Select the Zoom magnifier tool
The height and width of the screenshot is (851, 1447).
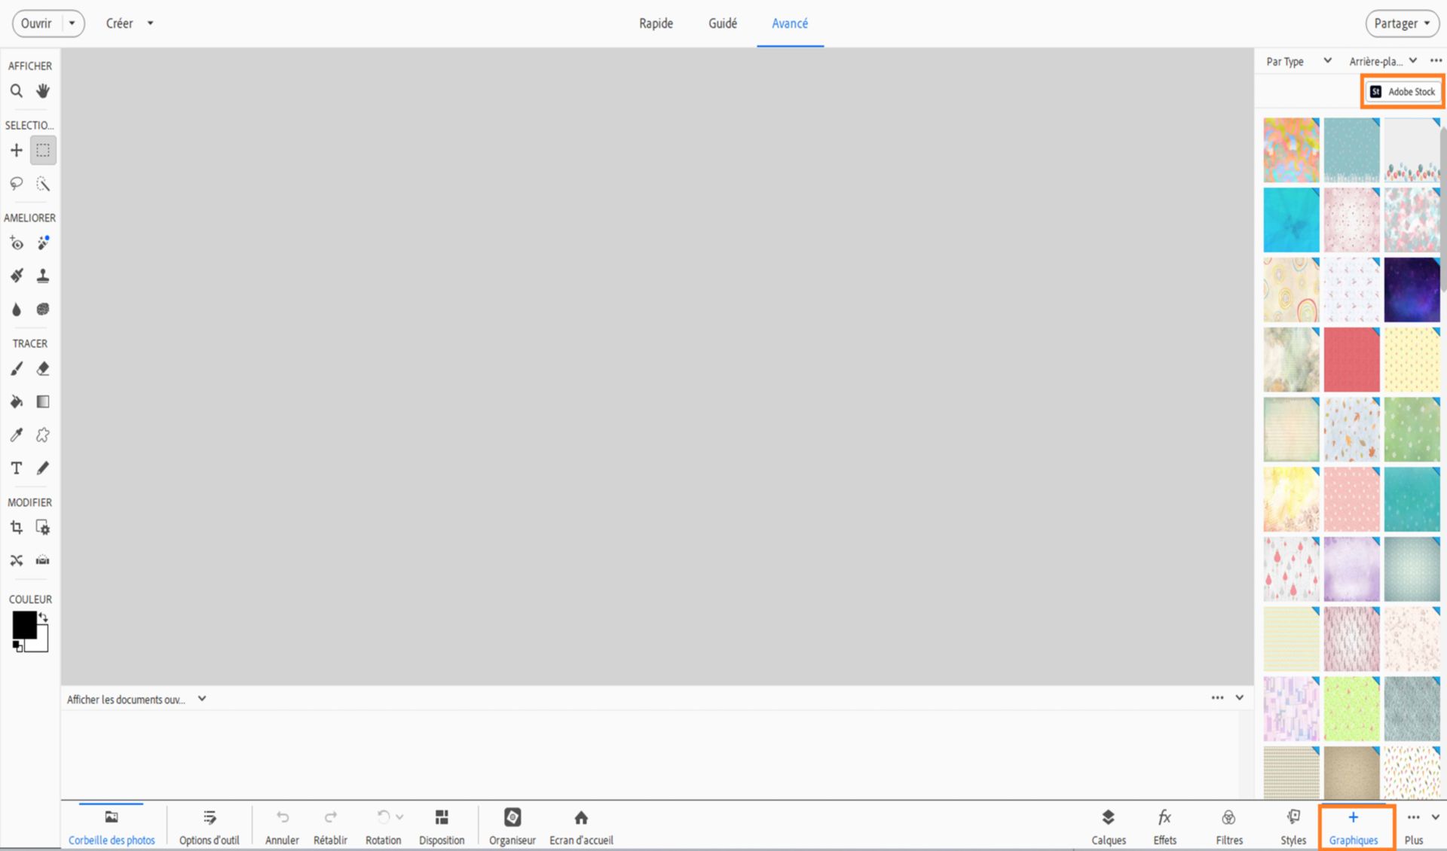[x=16, y=91]
